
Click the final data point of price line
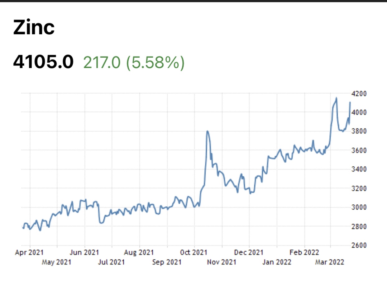pyautogui.click(x=350, y=102)
